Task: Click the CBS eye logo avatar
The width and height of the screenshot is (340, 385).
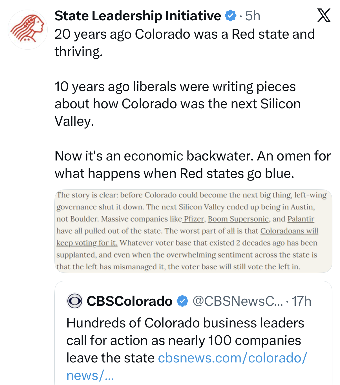Action: pos(75,301)
